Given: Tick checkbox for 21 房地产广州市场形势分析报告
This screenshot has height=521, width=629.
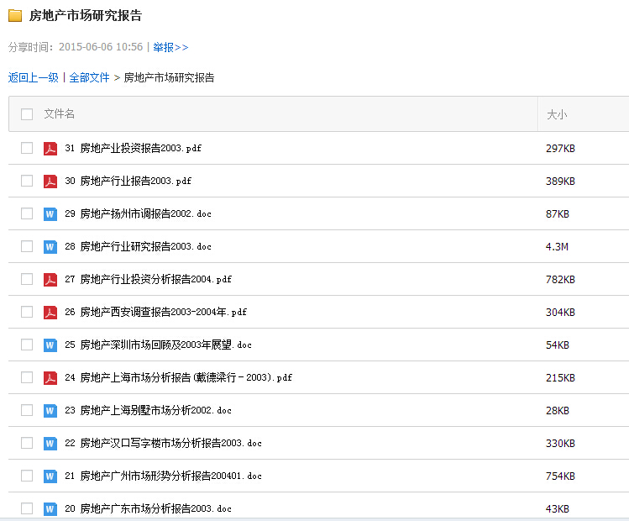Looking at the screenshot, I should 27,476.
